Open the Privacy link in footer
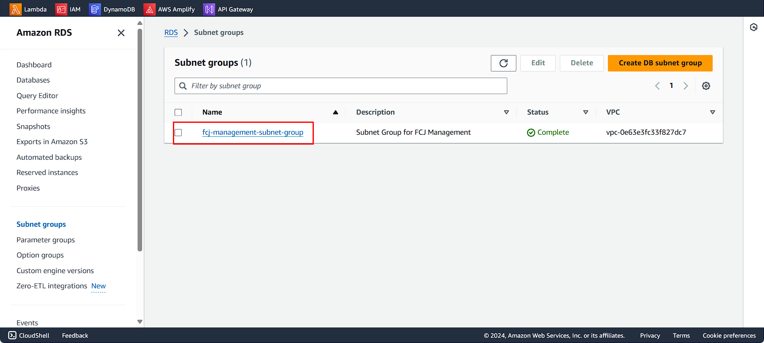Screen dimensions: 764x343 (650, 336)
